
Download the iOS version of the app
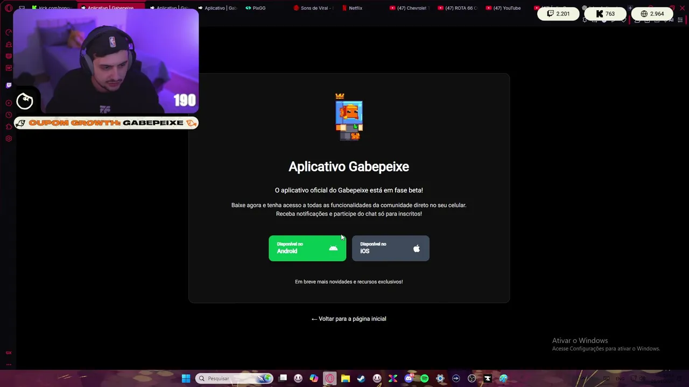pos(391,248)
